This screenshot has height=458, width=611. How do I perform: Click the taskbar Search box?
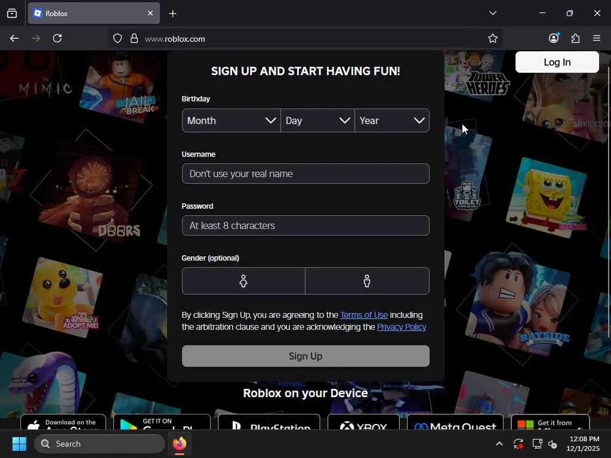coord(100,444)
